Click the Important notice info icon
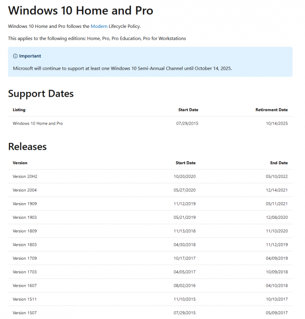Screen dimensions: 305x319 15,56
